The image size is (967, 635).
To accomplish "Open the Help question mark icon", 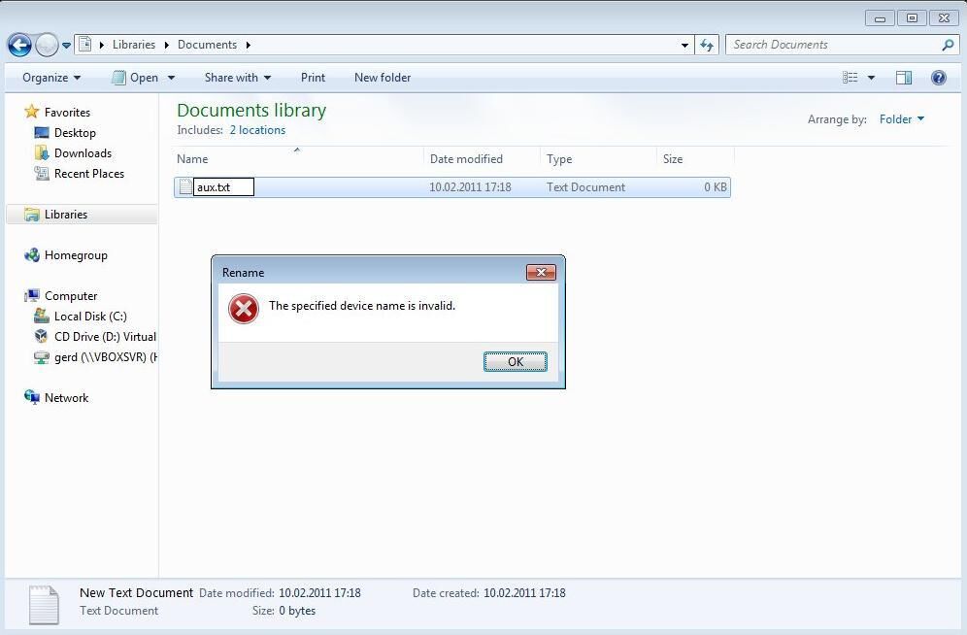I will click(938, 78).
